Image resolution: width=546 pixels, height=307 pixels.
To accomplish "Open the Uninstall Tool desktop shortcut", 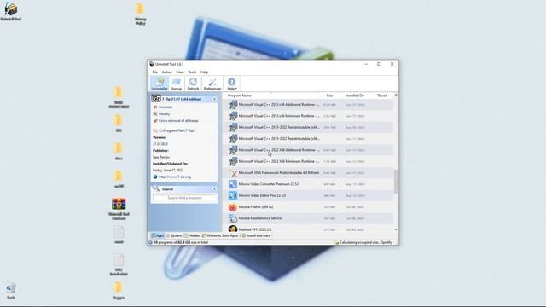I will (11, 11).
